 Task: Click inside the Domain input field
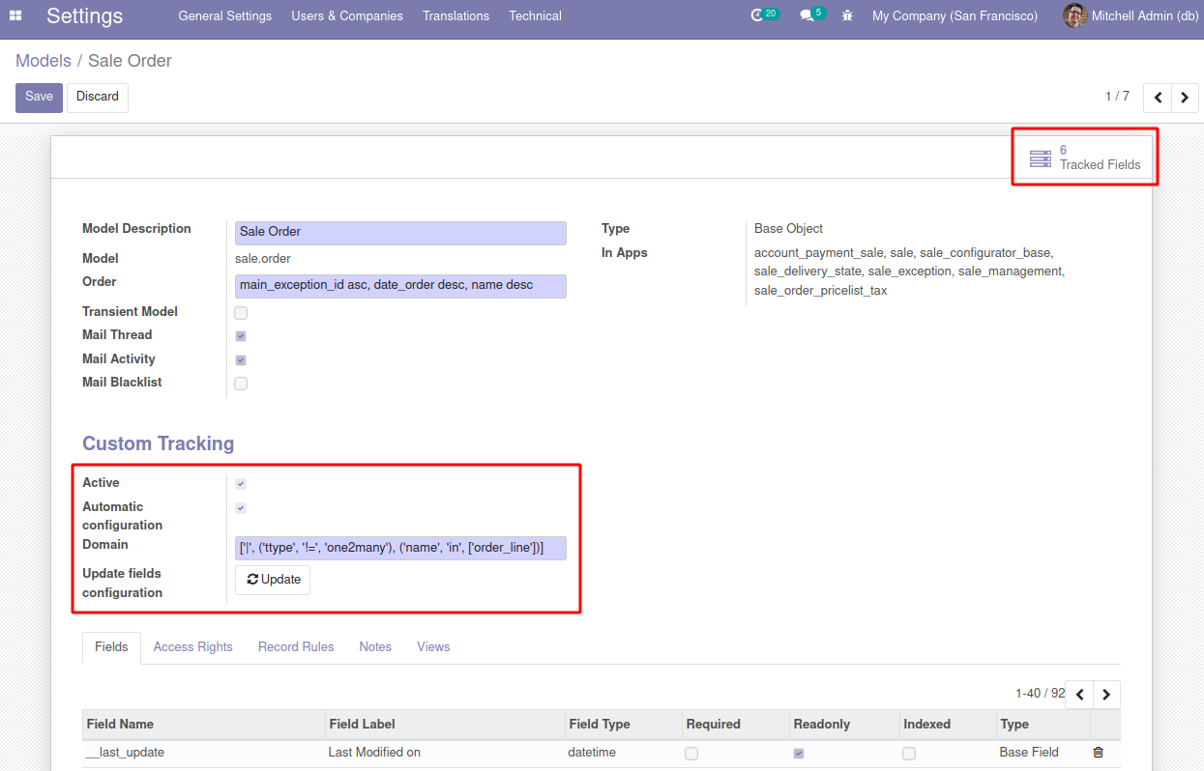(x=400, y=548)
